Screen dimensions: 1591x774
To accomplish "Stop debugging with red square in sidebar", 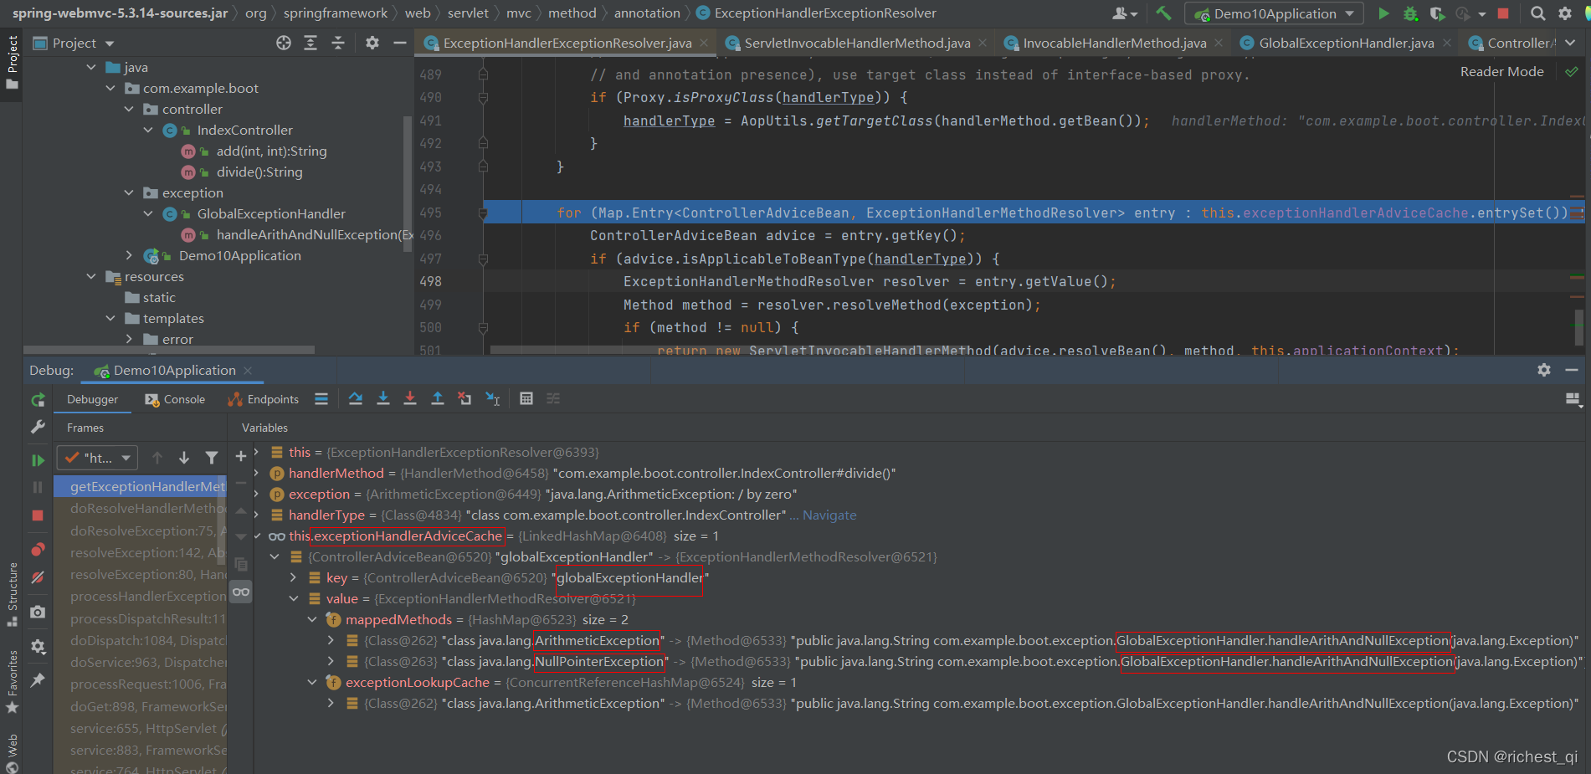I will click(x=38, y=515).
